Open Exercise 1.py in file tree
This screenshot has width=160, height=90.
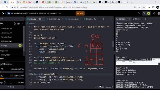[x=6, y=28]
